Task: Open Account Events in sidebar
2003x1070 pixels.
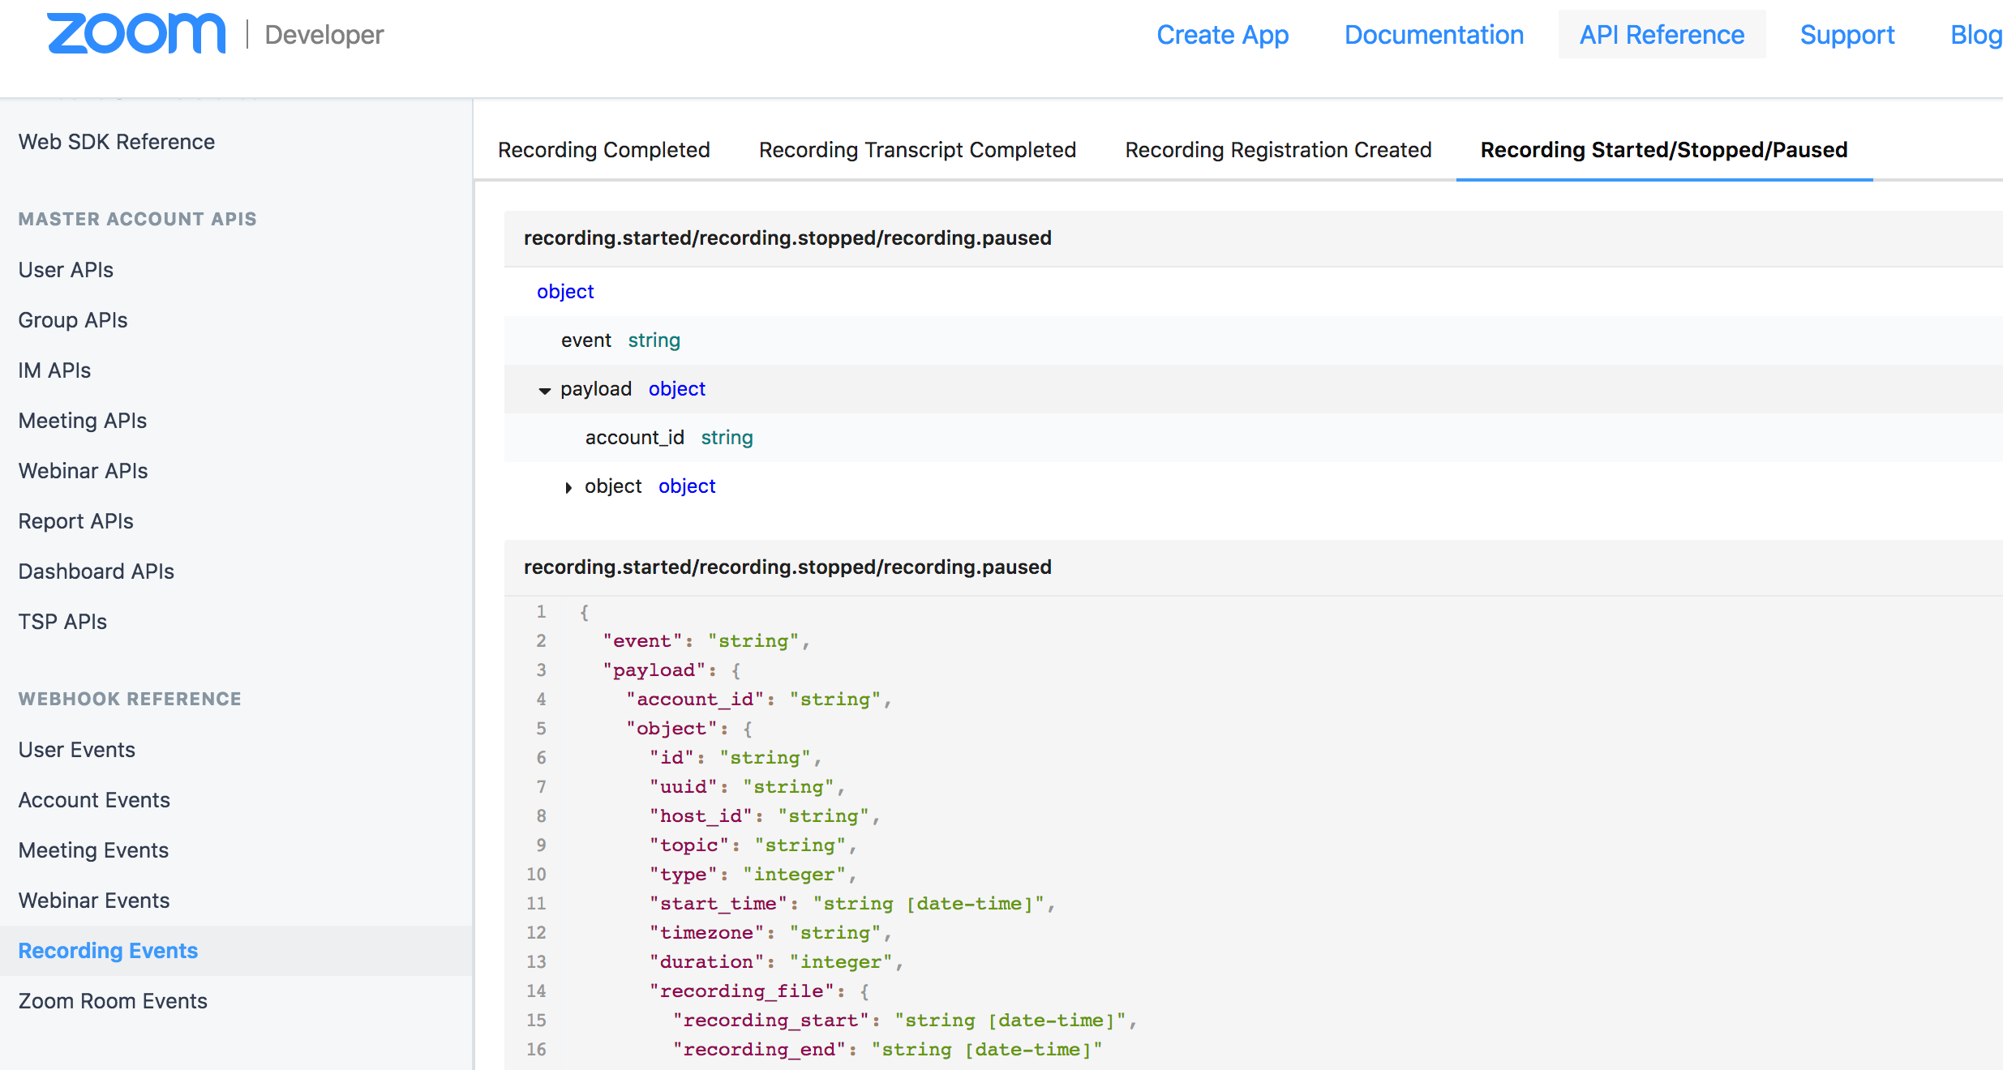Action: click(x=94, y=800)
